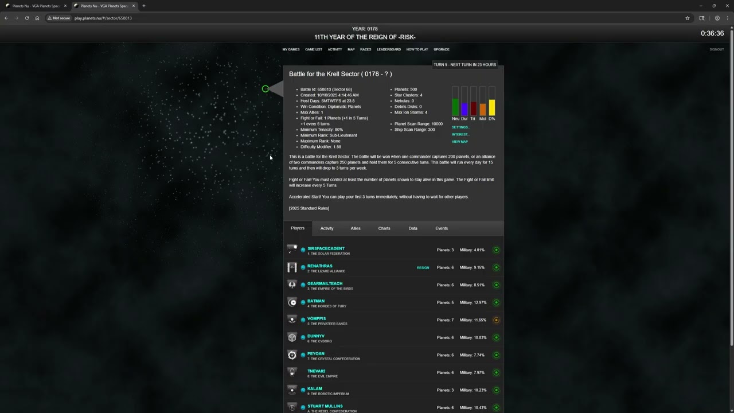Image resolution: width=734 pixels, height=413 pixels.
Task: Click 'Planets: 7' in VOMPPIS row
Action: click(445, 320)
